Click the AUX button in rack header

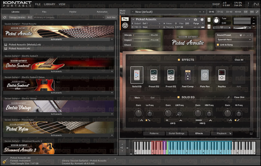pyautogui.click(x=252, y=12)
